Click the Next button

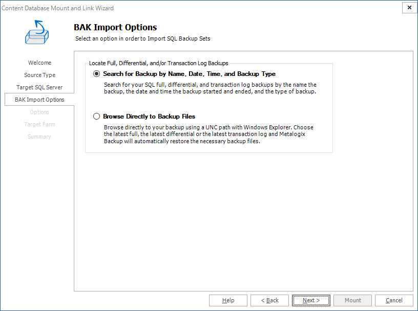click(311, 300)
